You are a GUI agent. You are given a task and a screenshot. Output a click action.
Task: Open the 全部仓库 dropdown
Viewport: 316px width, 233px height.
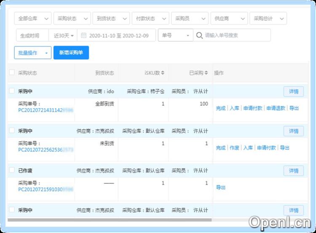click(33, 19)
